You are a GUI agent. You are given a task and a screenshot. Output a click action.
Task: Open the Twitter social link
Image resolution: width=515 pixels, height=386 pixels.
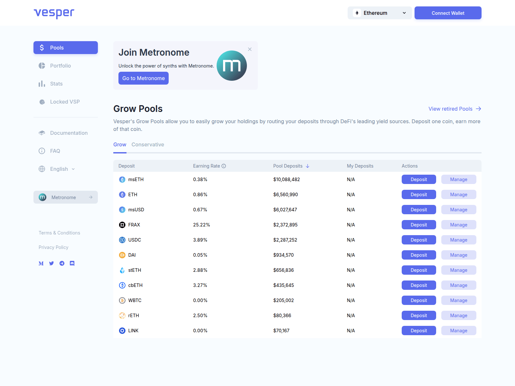click(51, 263)
